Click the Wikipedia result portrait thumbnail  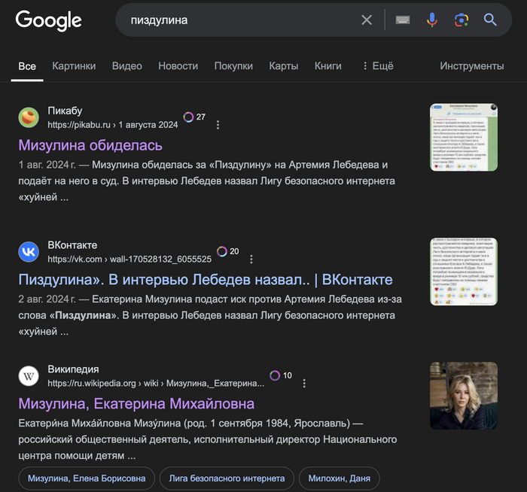pos(463,396)
